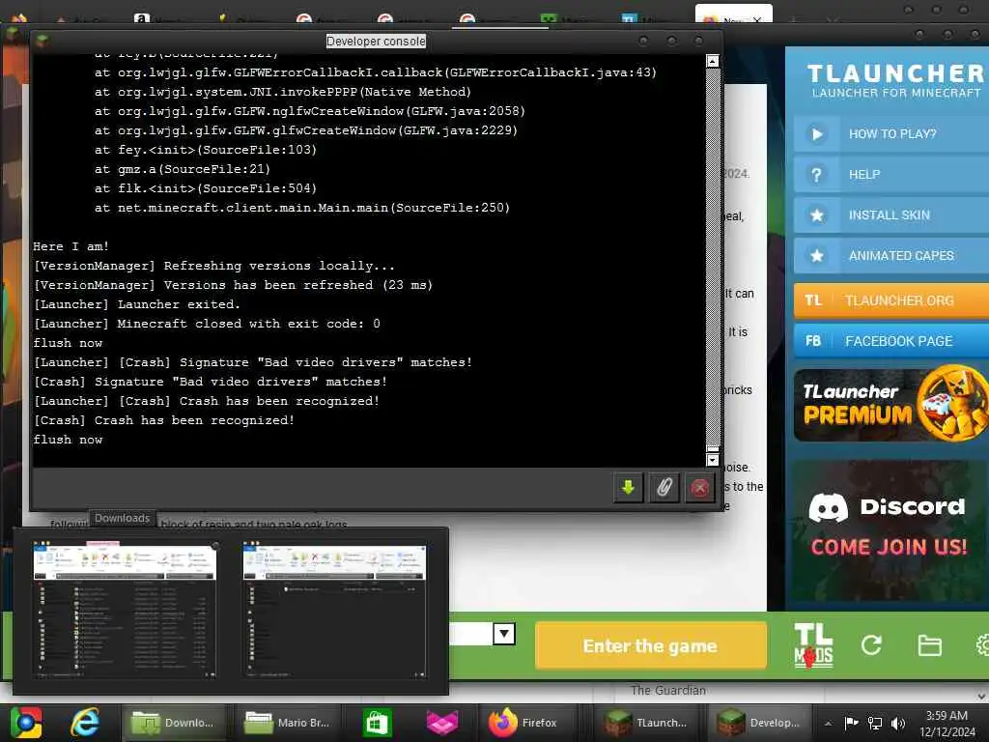Click the Install Skin star icon
Image resolution: width=989 pixels, height=742 pixels.
[x=817, y=215]
